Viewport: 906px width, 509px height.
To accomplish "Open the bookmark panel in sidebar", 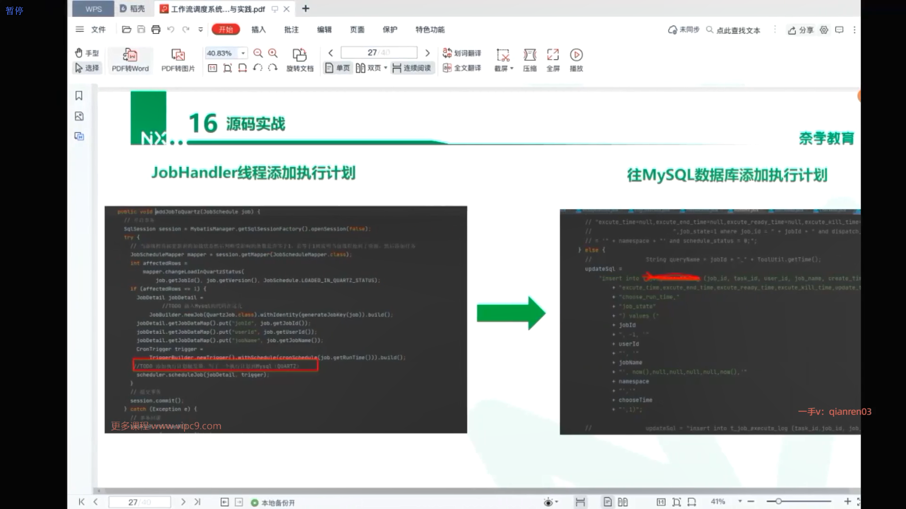I will [x=79, y=96].
